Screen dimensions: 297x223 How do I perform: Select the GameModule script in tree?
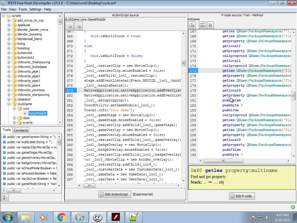(37, 113)
